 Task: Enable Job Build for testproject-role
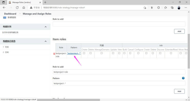tap(124, 53)
